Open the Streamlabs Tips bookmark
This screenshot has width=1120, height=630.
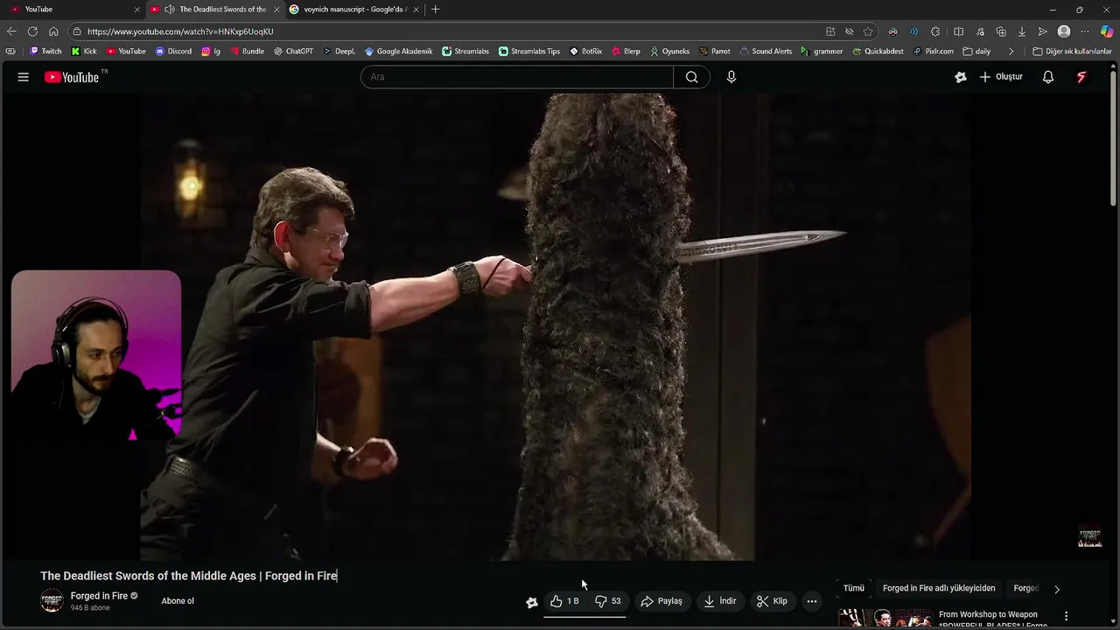(529, 52)
